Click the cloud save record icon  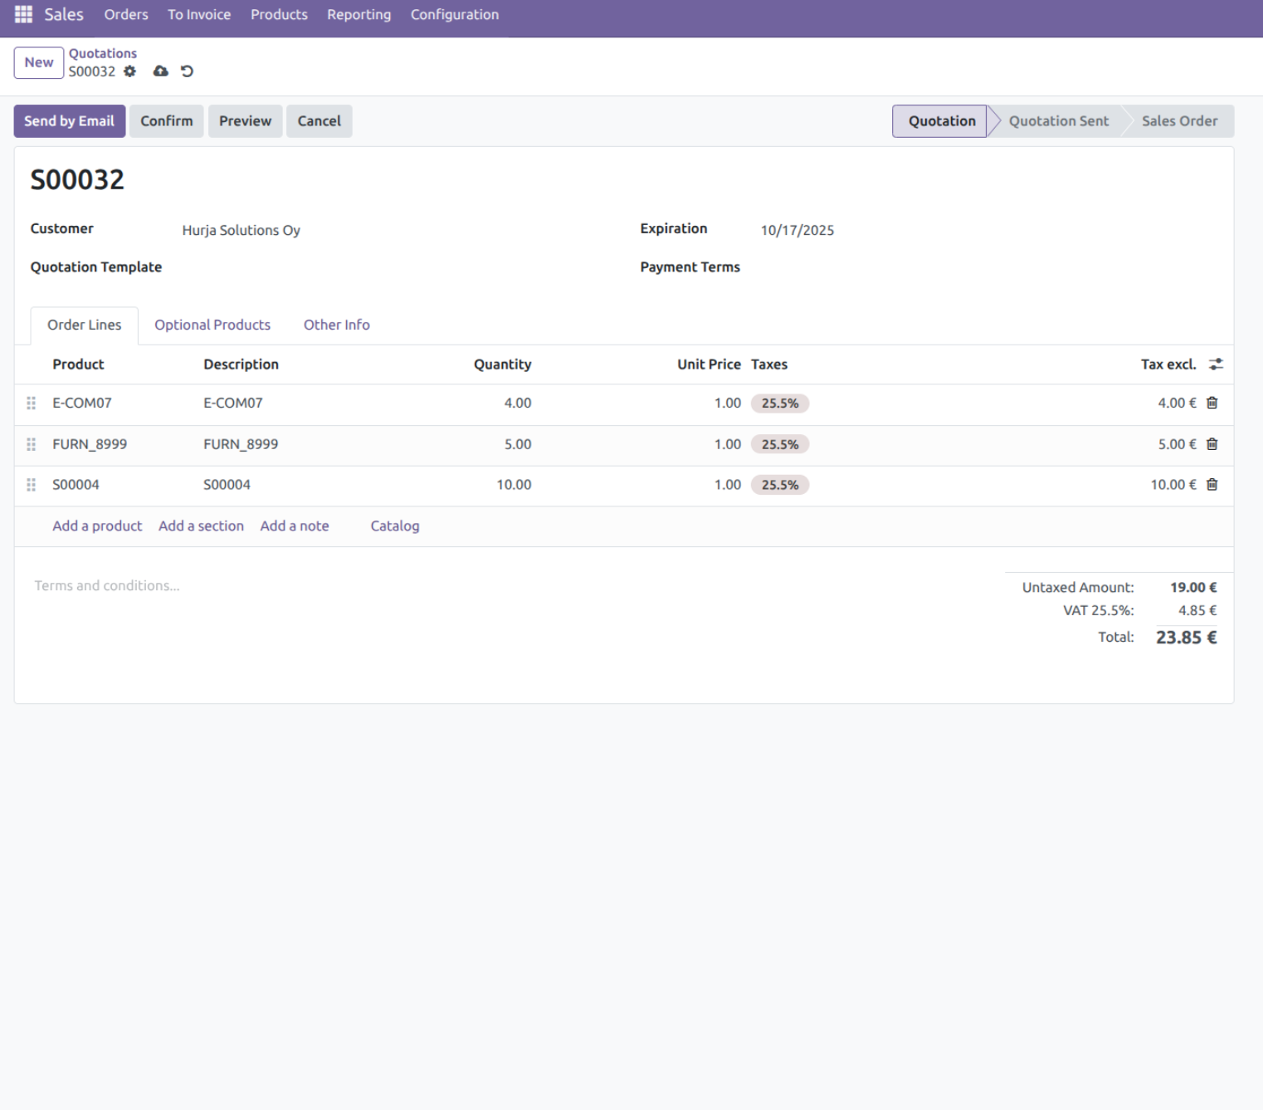161,71
